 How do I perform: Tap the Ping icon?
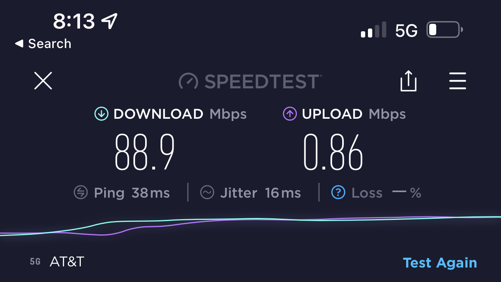81,193
